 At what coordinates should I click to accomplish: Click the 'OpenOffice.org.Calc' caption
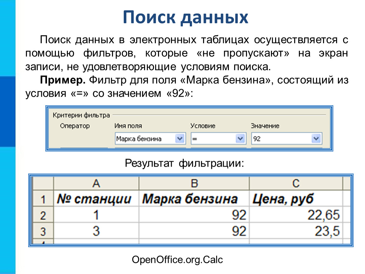pos(177,259)
